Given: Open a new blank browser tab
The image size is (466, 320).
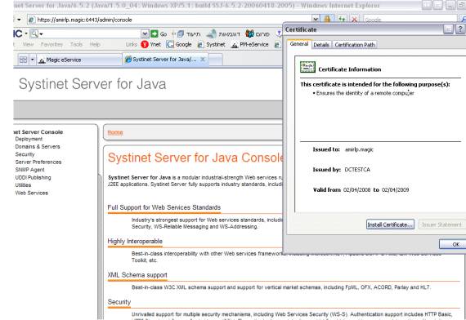Looking at the screenshot, I should 216,60.
